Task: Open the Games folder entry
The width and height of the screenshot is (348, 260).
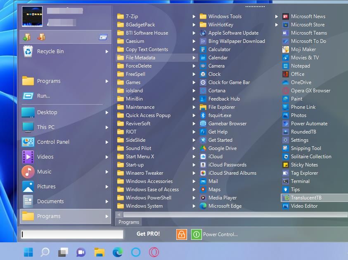Action: click(x=157, y=82)
